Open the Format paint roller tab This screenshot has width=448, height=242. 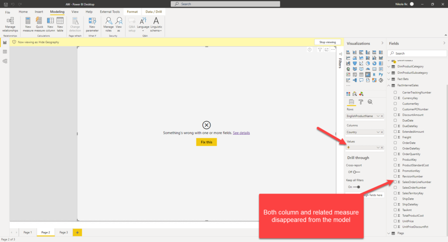(x=361, y=102)
